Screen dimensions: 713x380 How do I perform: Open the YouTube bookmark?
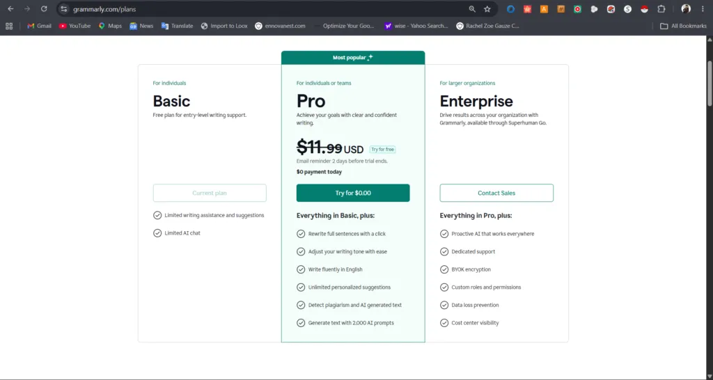coord(75,26)
